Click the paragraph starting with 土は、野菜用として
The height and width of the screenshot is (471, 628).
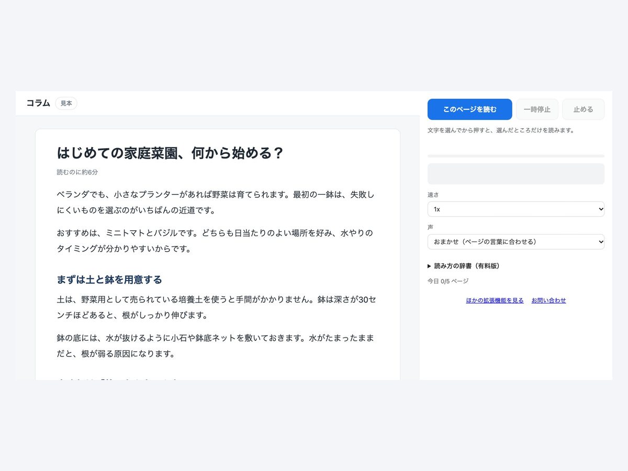point(216,308)
